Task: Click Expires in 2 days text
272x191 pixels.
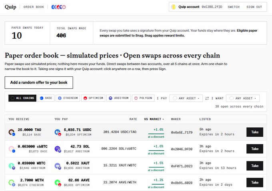Action: (x=216, y=185)
